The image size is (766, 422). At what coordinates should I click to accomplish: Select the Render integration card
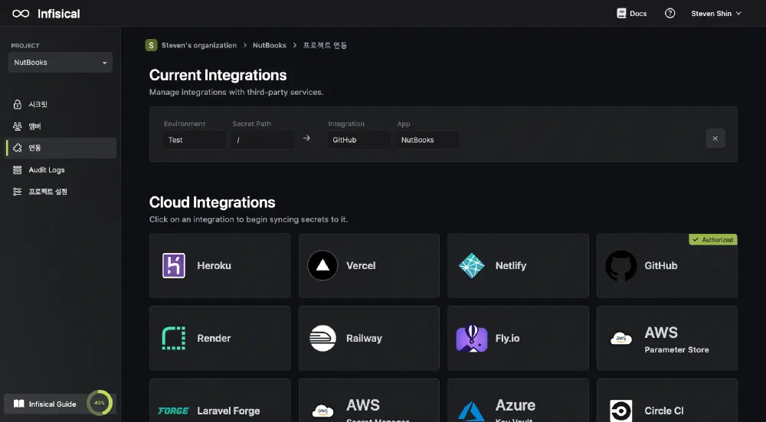tap(220, 338)
